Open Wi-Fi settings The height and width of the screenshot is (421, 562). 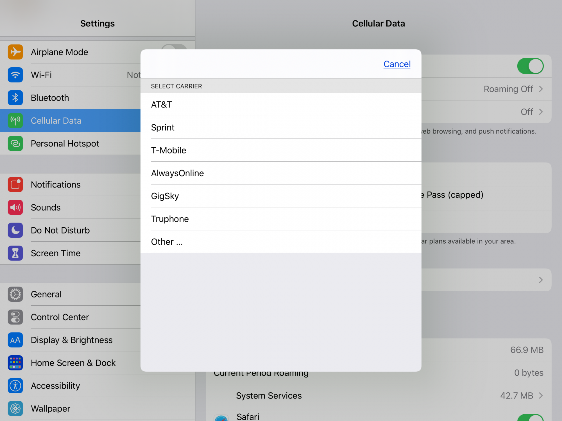(70, 75)
